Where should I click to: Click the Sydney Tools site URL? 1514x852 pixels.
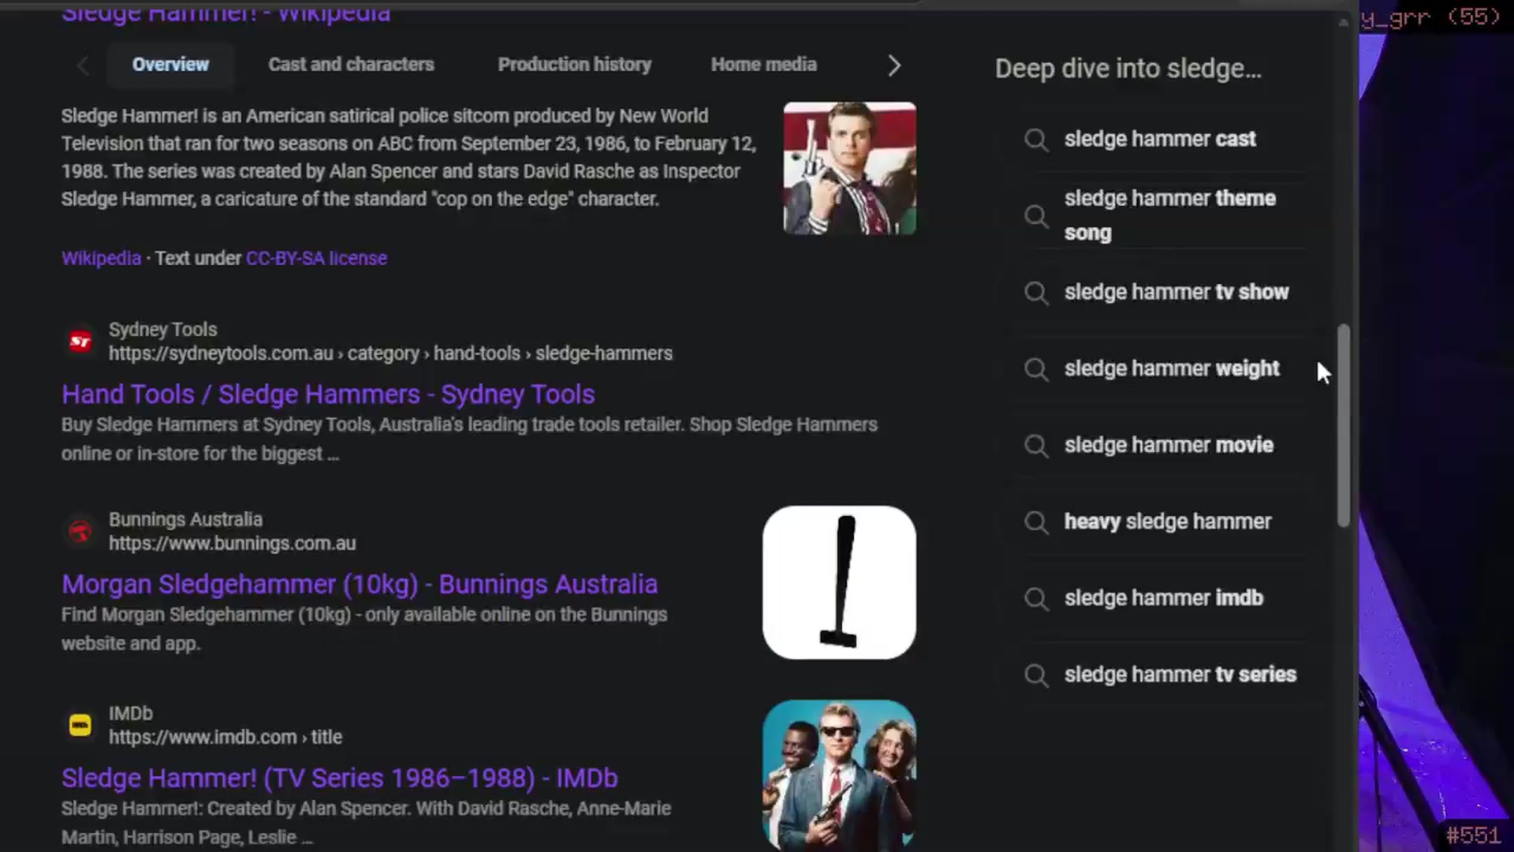pos(390,353)
